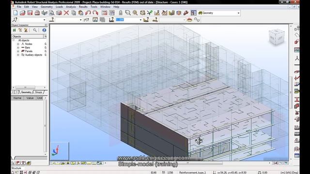Click the hourglass icon in Object Inspector
The height and width of the screenshot is (174, 310).
click(x=26, y=30)
